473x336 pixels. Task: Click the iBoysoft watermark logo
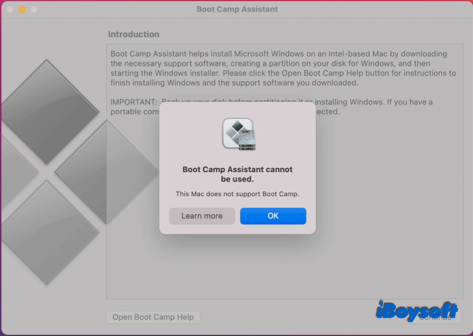(416, 311)
